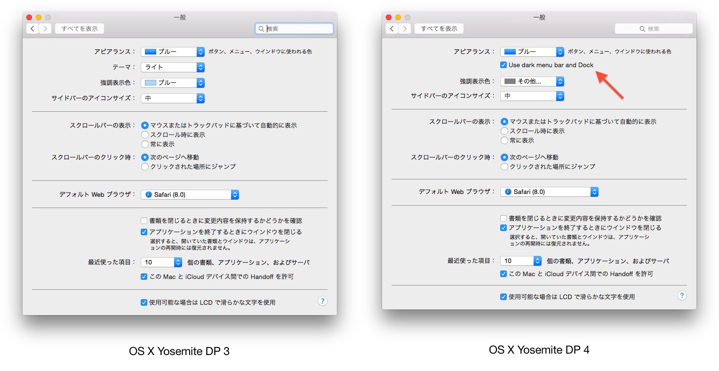The height and width of the screenshot is (371, 719).
Task: Select 次のページへ移動 in the DP 3 window
Action: 145,157
